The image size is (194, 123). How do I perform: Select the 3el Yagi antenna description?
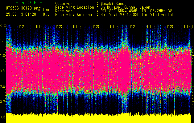pos(137,15)
